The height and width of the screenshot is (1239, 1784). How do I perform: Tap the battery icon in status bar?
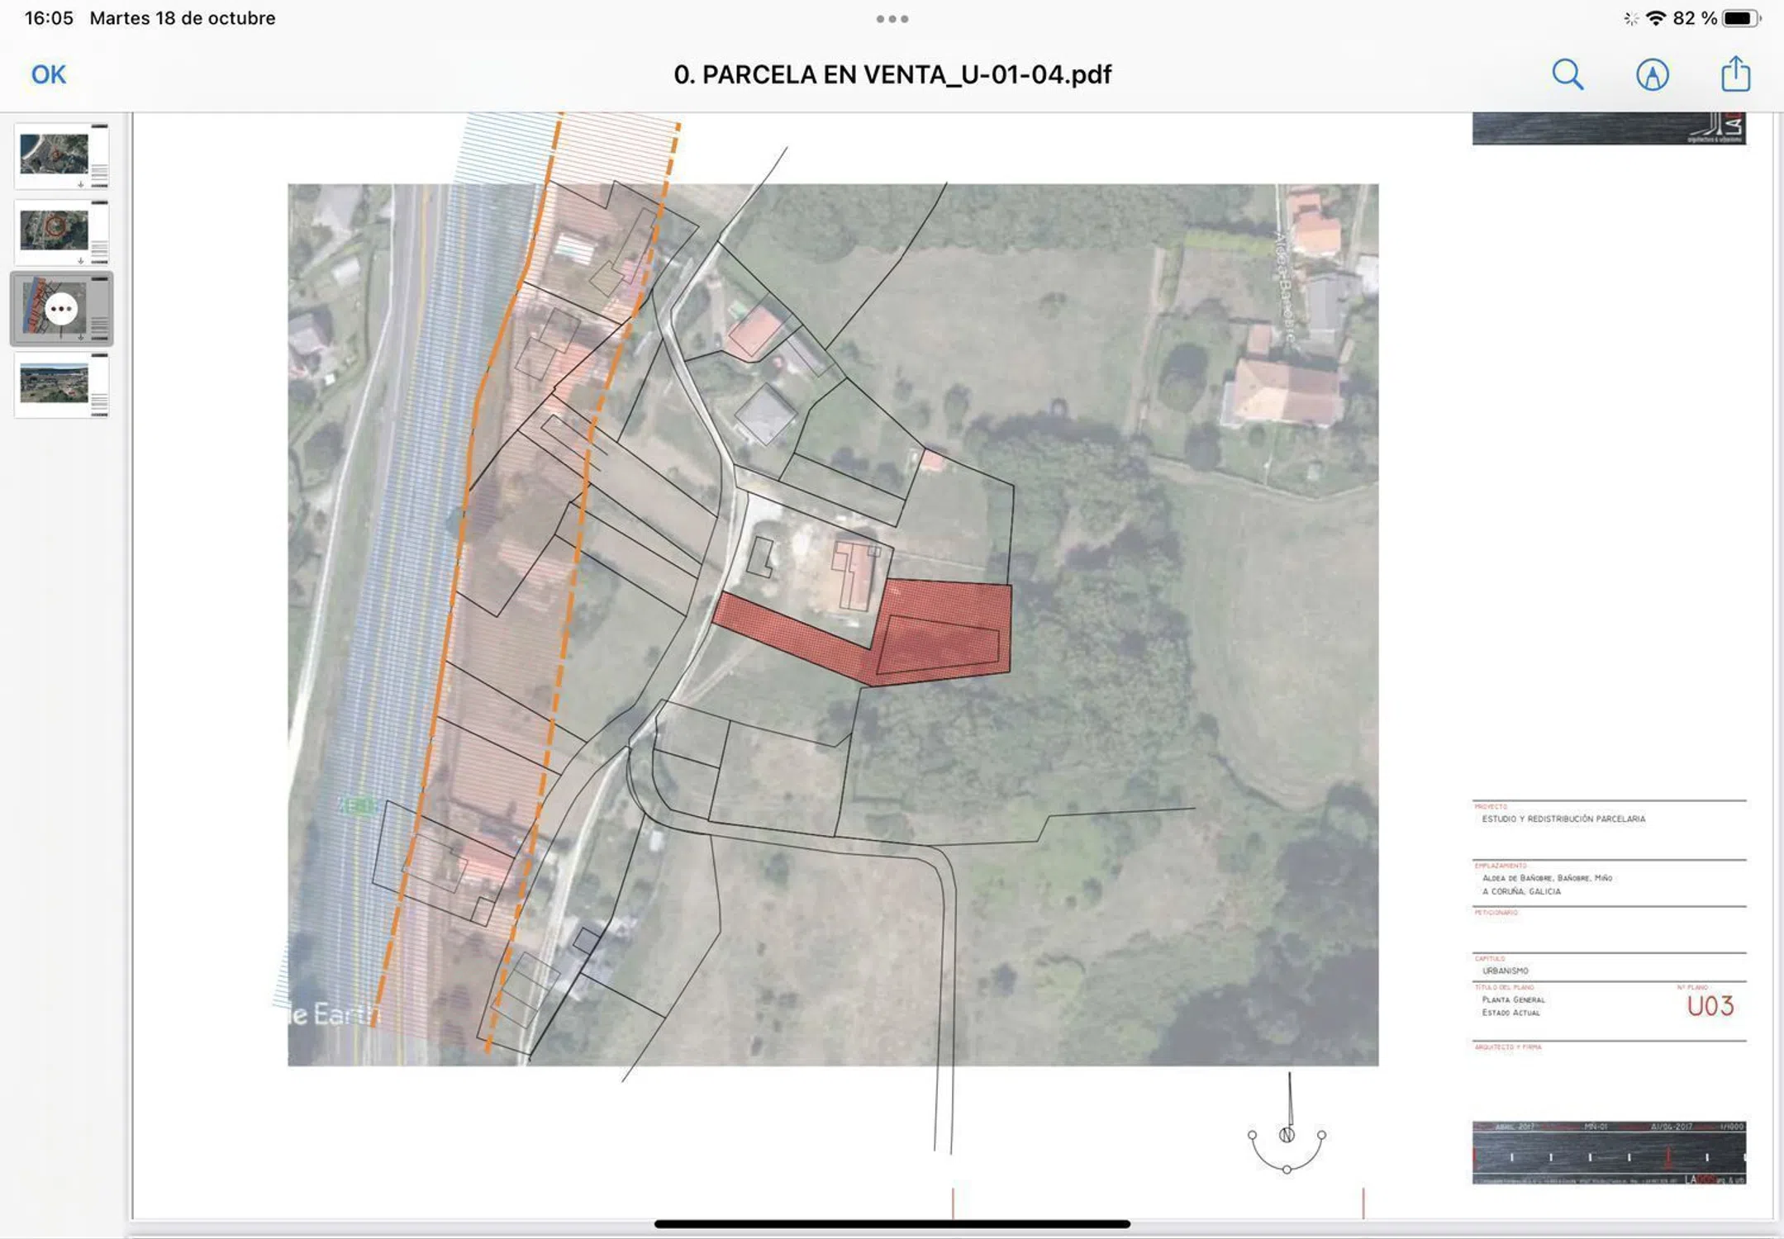[1740, 18]
